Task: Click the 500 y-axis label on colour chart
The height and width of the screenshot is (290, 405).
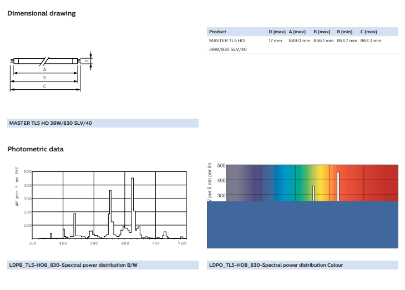Action: pyautogui.click(x=221, y=166)
